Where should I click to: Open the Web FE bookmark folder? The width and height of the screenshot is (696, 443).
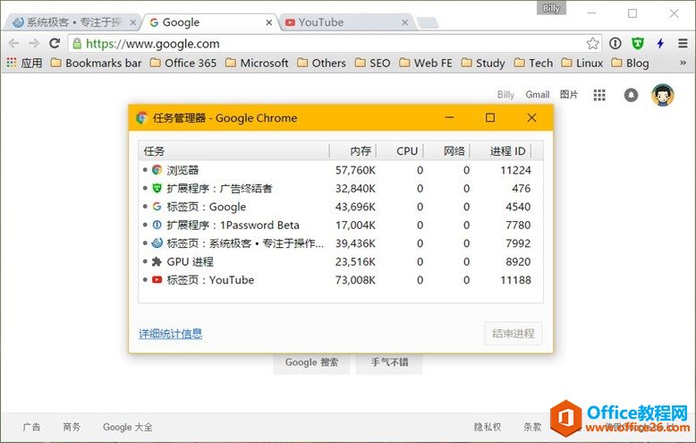pyautogui.click(x=425, y=63)
